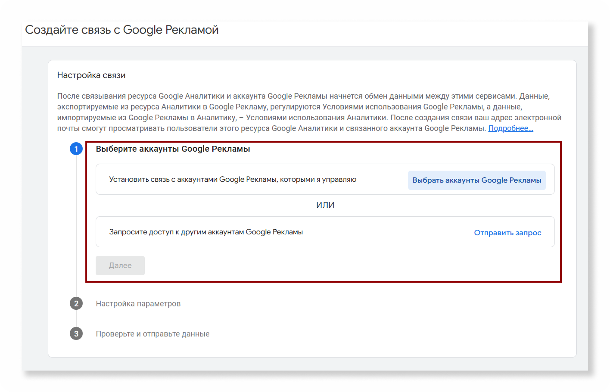Click the text 'Запросите доступ к другим аккаунтам Google Рекламы'

[x=206, y=232]
